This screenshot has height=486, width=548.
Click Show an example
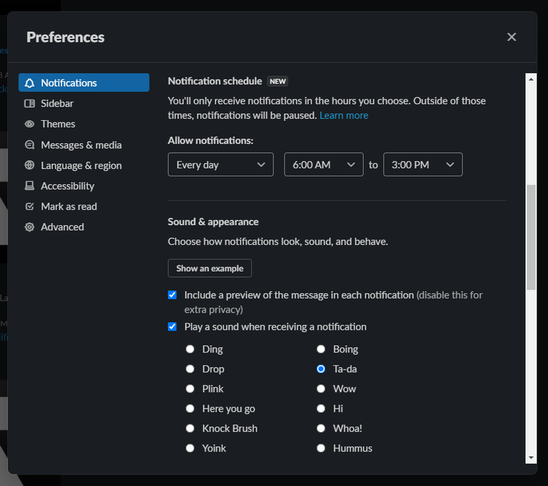[210, 268]
